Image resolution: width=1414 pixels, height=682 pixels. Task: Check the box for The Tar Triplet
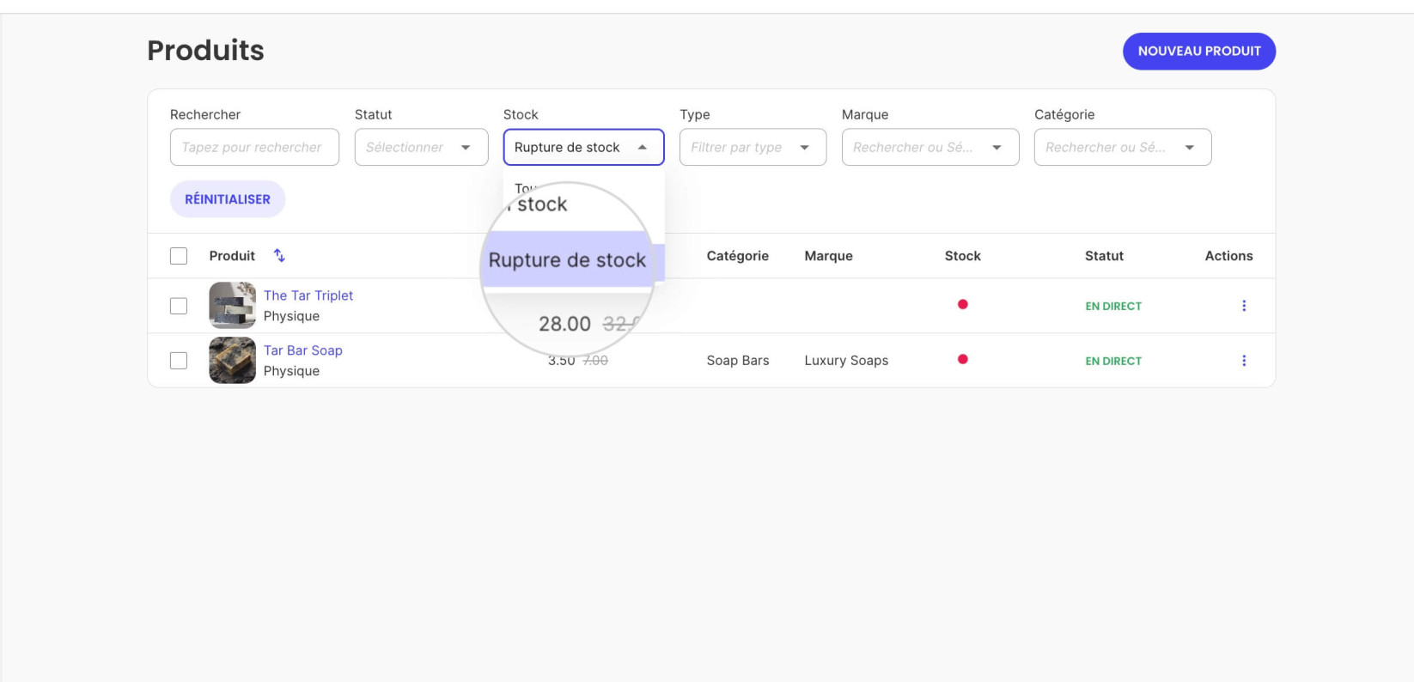(179, 306)
